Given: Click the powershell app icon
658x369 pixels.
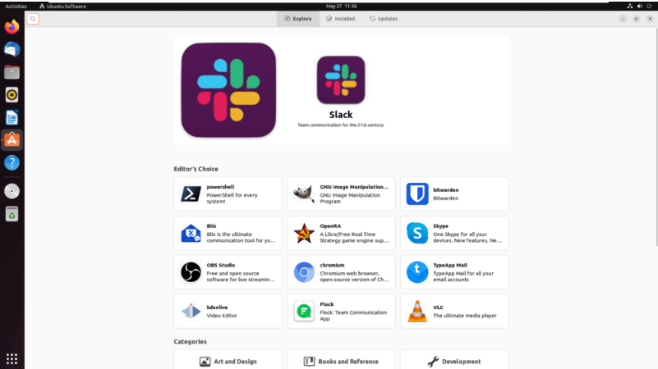Looking at the screenshot, I should coord(191,194).
